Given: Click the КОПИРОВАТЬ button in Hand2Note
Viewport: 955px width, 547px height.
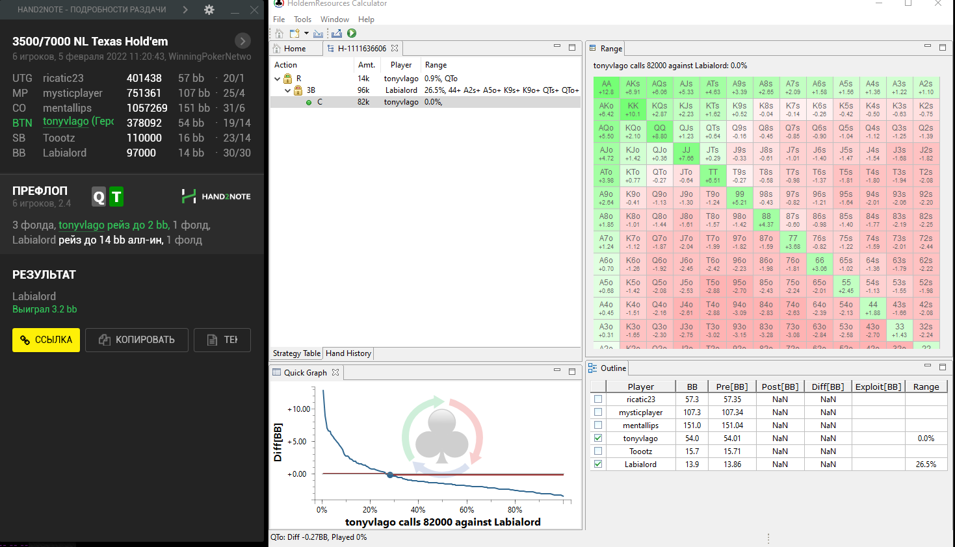Looking at the screenshot, I should [x=137, y=340].
